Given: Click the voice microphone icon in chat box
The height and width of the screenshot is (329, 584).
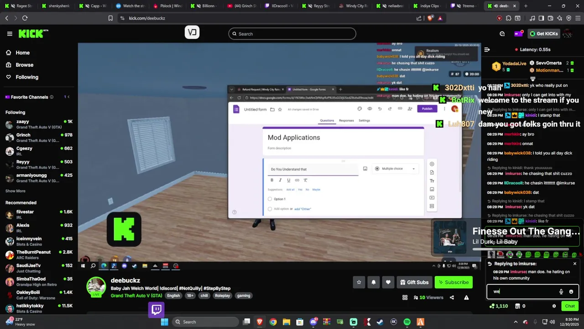Looking at the screenshot, I should [x=561, y=292].
